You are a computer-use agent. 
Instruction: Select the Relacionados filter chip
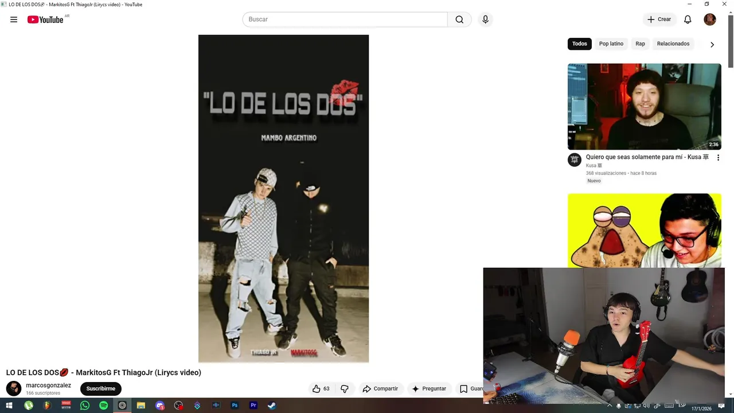673,44
